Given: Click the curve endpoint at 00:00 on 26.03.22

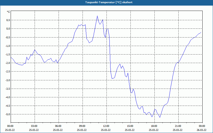Looking at the screenshot, I should point(201,32).
